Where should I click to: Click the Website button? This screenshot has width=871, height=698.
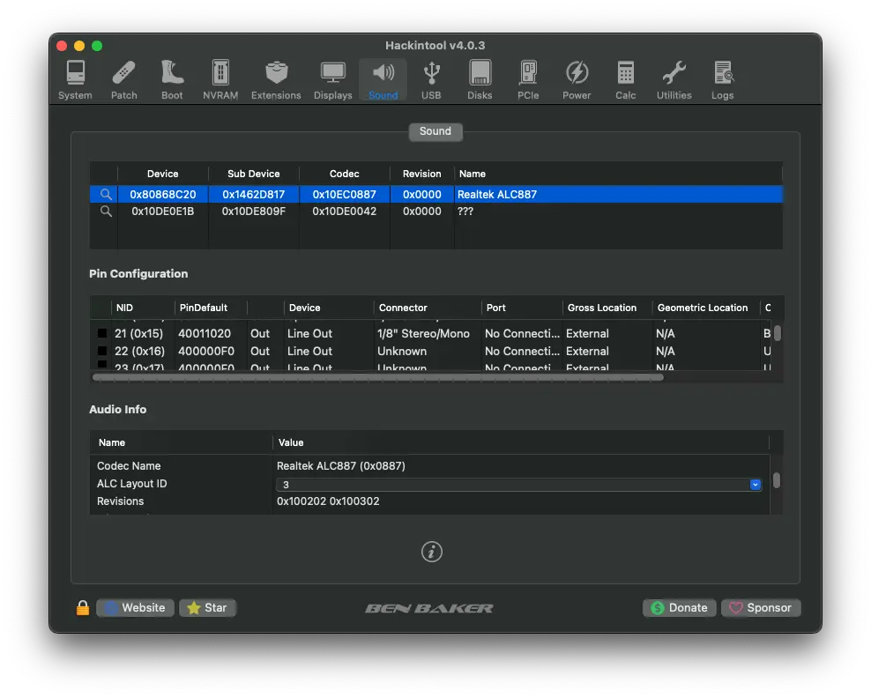tap(135, 608)
